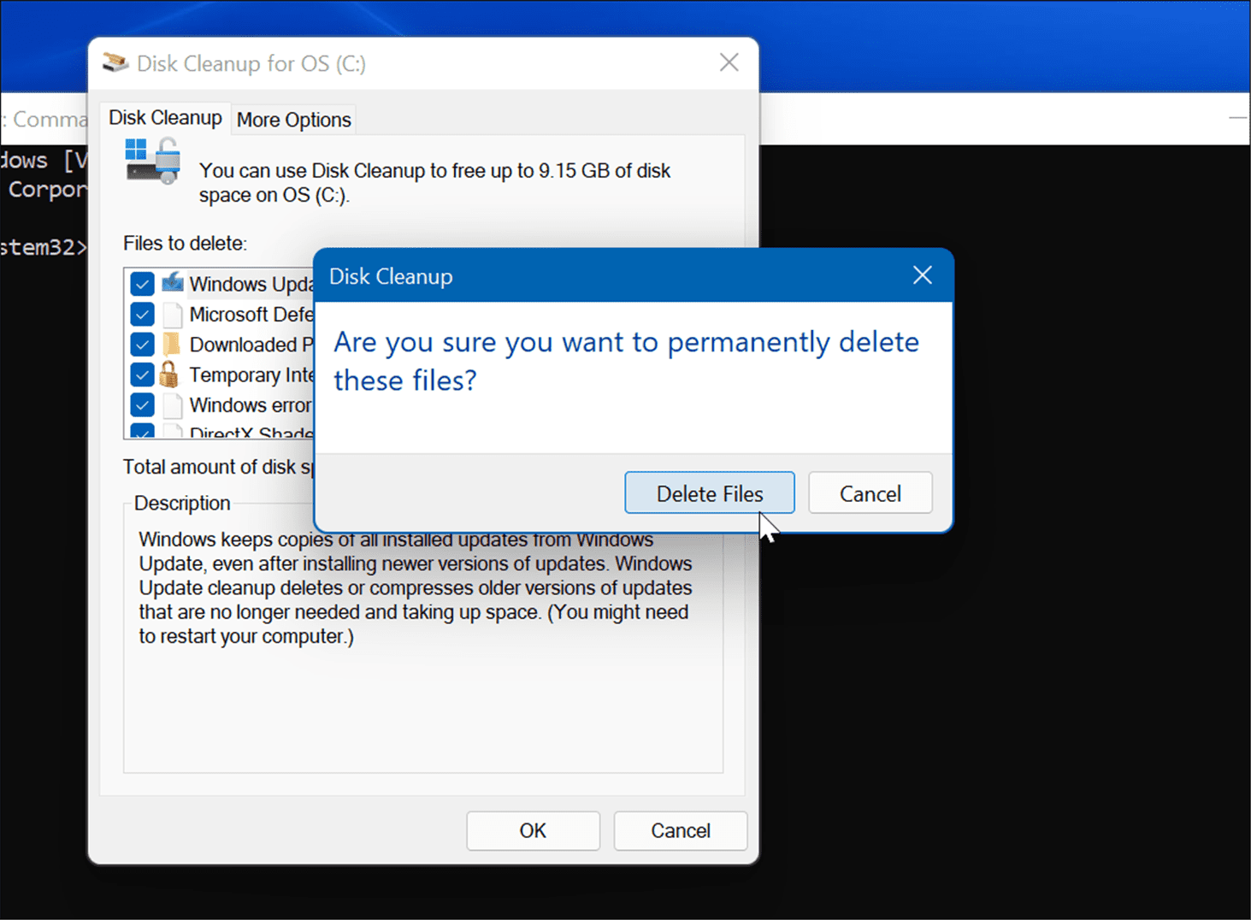The height and width of the screenshot is (920, 1251).
Task: Uncheck the Temporary Internet Files checkbox
Action: coord(143,374)
